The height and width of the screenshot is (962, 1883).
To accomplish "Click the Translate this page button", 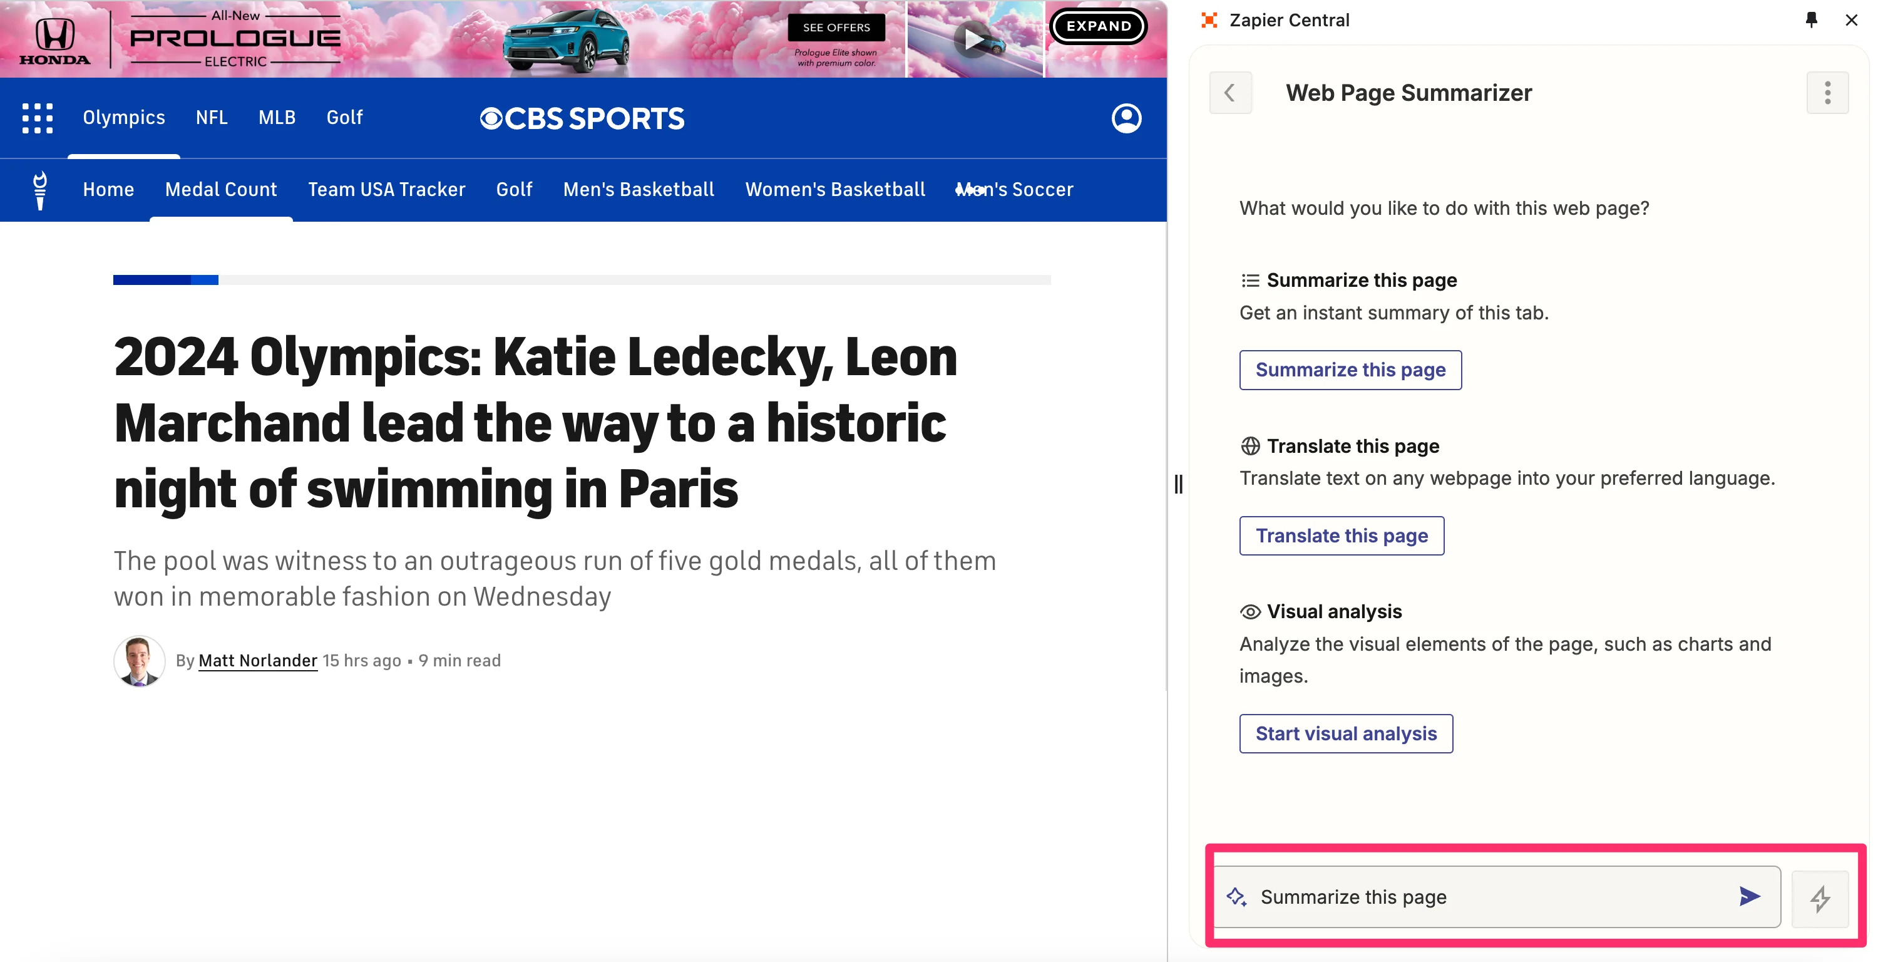I will pos(1342,535).
